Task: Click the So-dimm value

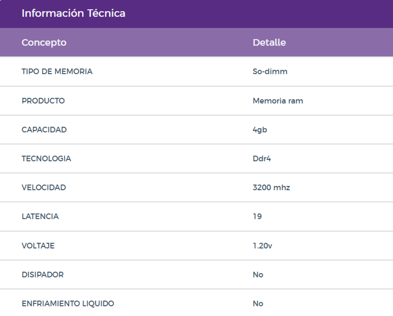Action: 270,72
